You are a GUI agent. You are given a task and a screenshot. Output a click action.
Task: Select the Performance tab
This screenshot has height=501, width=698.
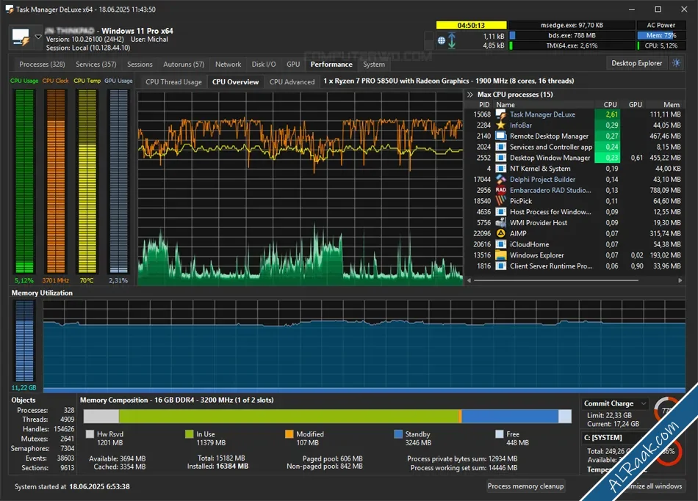331,65
